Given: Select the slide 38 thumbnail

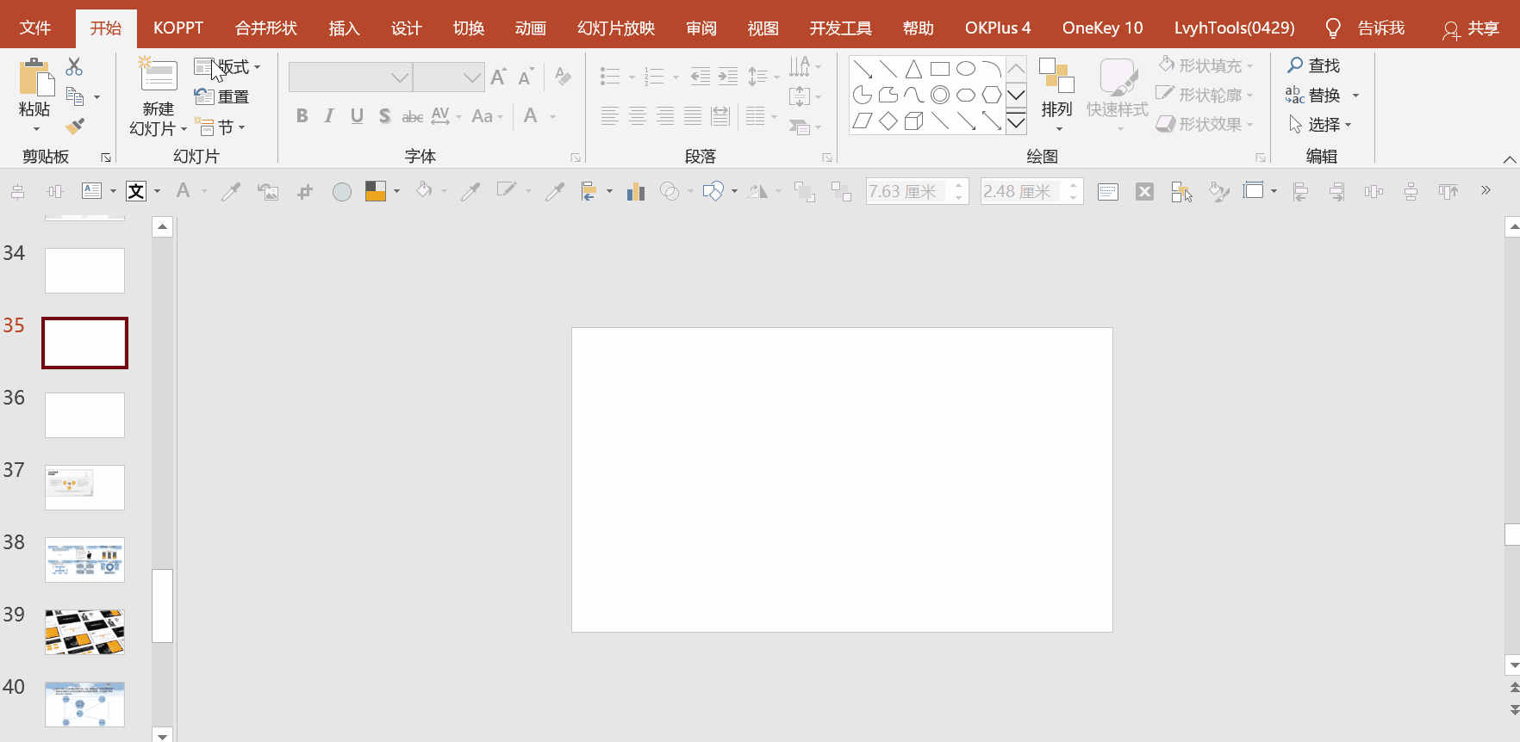Looking at the screenshot, I should click(84, 560).
